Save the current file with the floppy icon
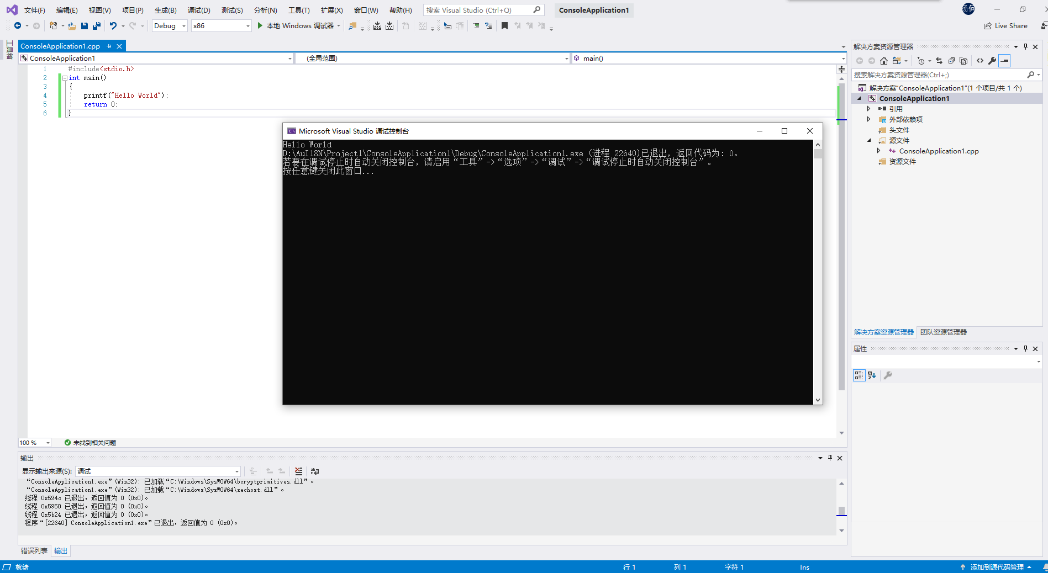The height and width of the screenshot is (573, 1048). pos(85,26)
